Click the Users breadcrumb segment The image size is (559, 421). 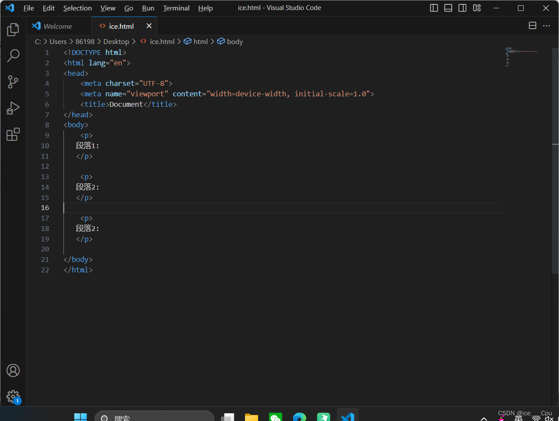pos(58,41)
